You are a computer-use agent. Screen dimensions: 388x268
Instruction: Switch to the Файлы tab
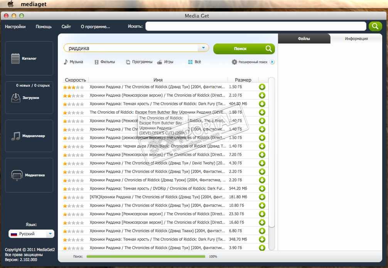click(x=304, y=39)
